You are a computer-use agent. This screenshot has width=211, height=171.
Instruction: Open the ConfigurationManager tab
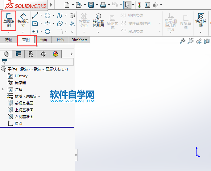click(x=31, y=54)
